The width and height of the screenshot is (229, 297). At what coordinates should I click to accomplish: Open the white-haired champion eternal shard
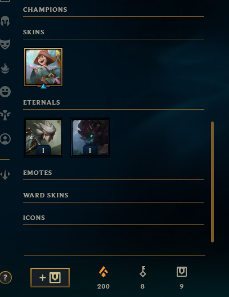tap(43, 137)
